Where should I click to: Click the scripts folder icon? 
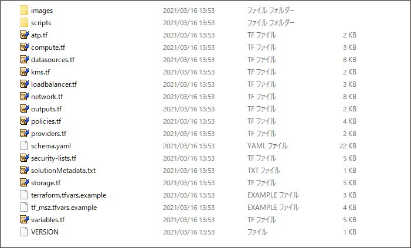(x=24, y=22)
